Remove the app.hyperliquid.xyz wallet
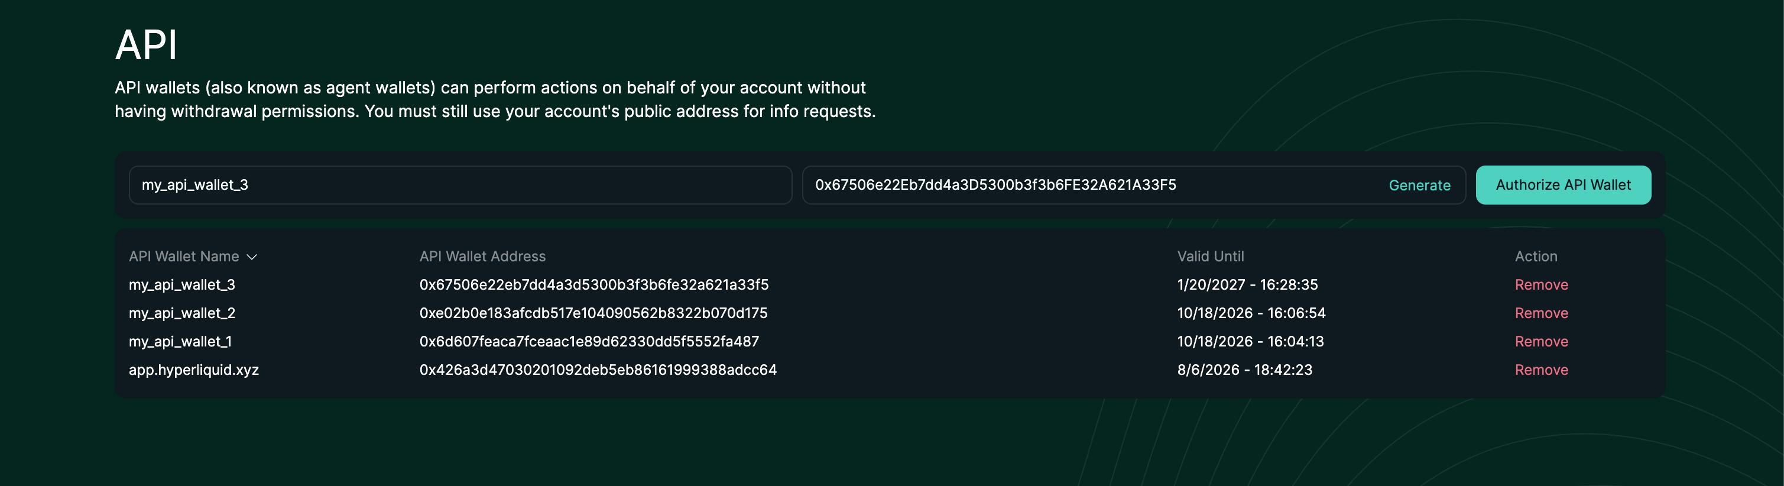The width and height of the screenshot is (1784, 486). [1541, 370]
